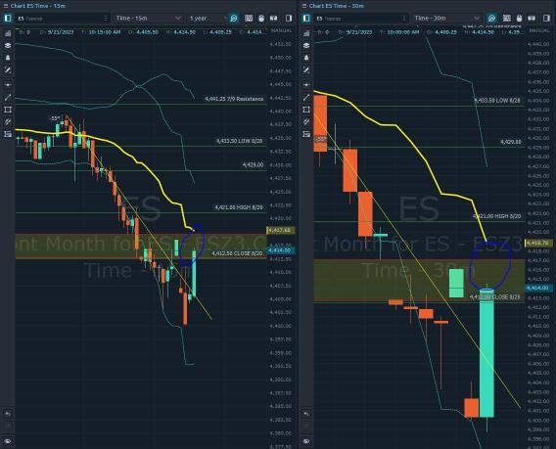Click the blue 4,414.00 price tag on 30m axis
Image resolution: width=556 pixels, height=449 pixels.
(x=537, y=288)
